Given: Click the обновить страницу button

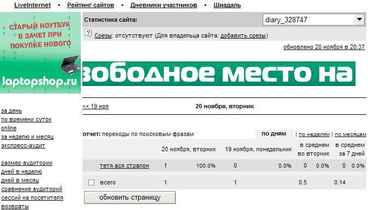Looking at the screenshot, I should point(130,197).
